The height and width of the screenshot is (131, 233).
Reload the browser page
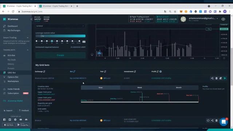(13, 12)
